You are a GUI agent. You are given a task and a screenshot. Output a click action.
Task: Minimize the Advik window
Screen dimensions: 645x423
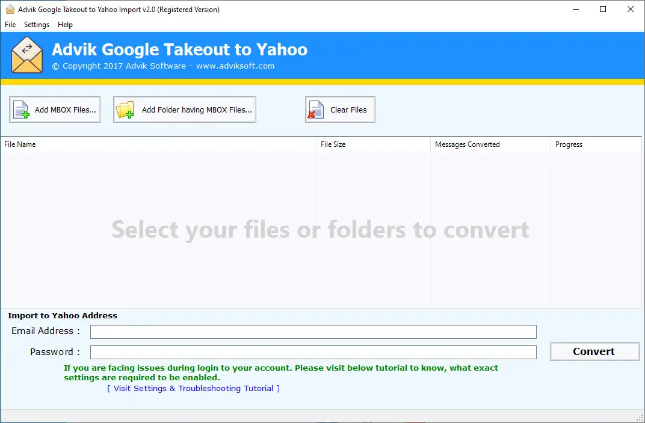tap(576, 9)
